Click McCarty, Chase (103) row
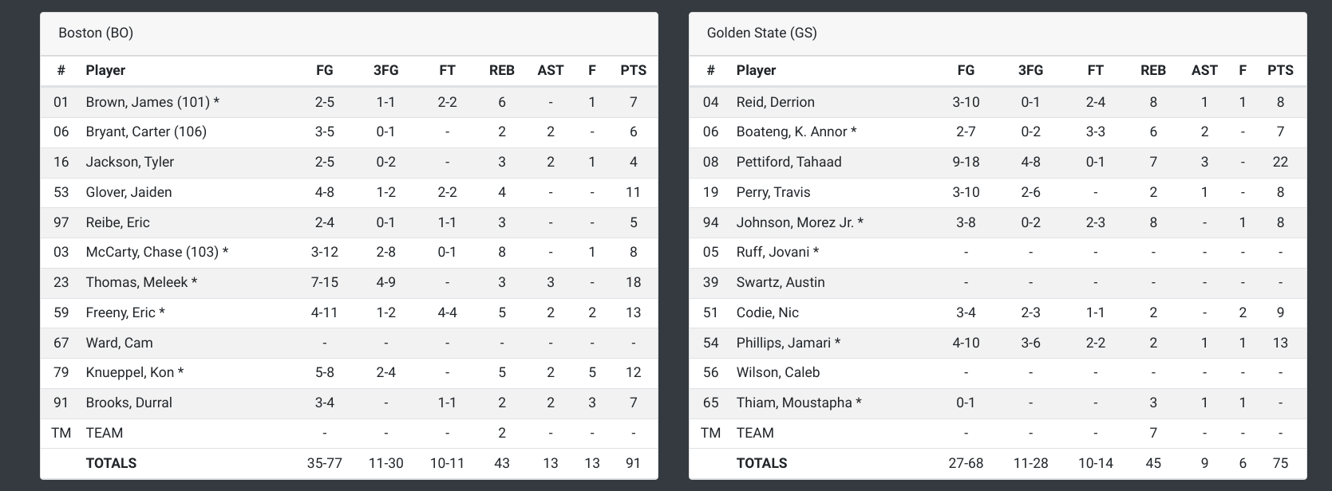 click(349, 252)
